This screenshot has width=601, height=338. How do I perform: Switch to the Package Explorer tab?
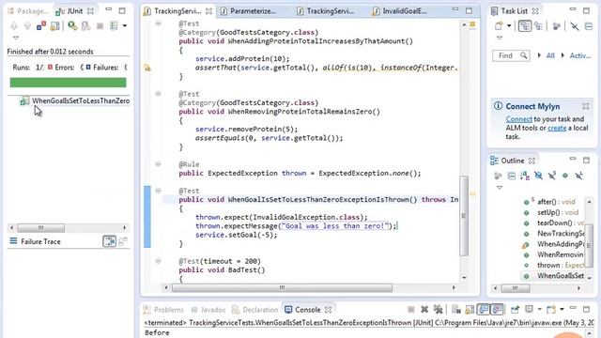point(27,11)
